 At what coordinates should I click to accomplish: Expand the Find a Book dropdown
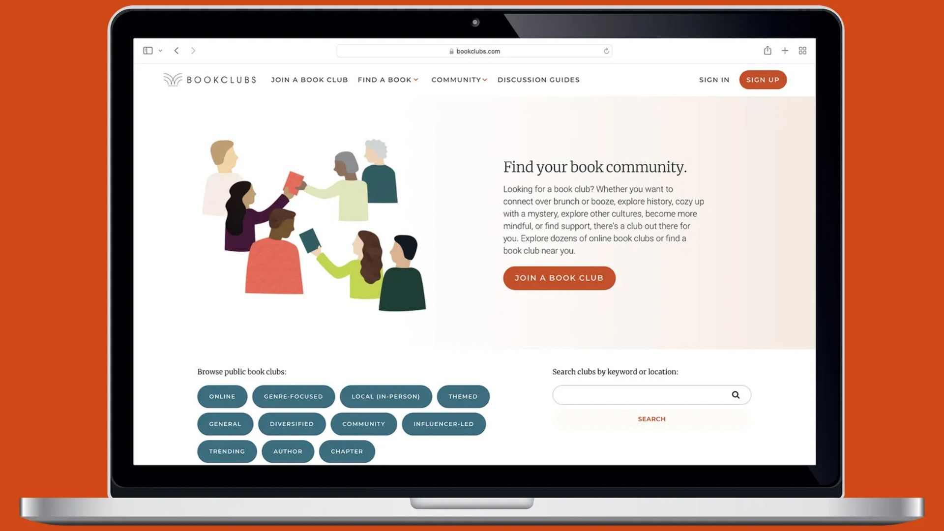coord(388,80)
